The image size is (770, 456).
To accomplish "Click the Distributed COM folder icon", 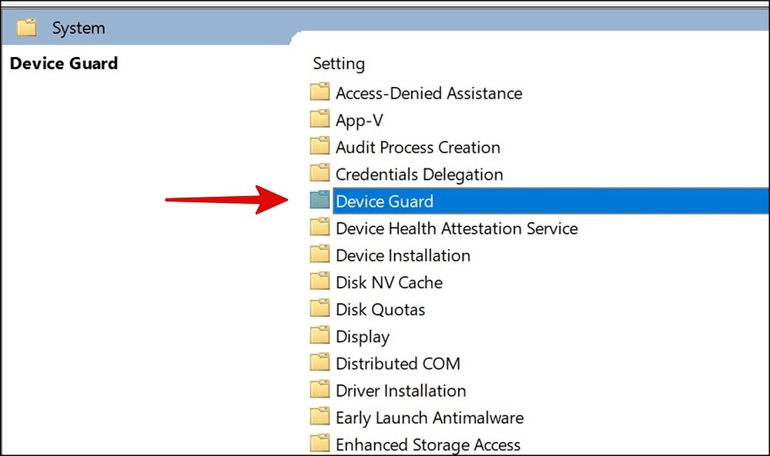I will pos(320,362).
